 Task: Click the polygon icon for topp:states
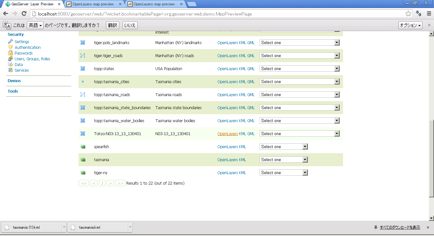point(83,69)
